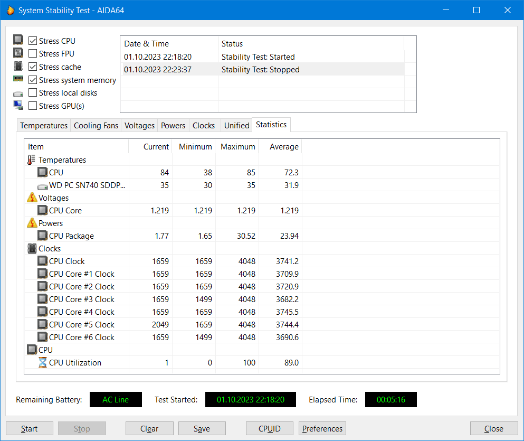Screen dimensions: 524x441
Task: Click the greyed-out Stop button
Action: point(82,429)
